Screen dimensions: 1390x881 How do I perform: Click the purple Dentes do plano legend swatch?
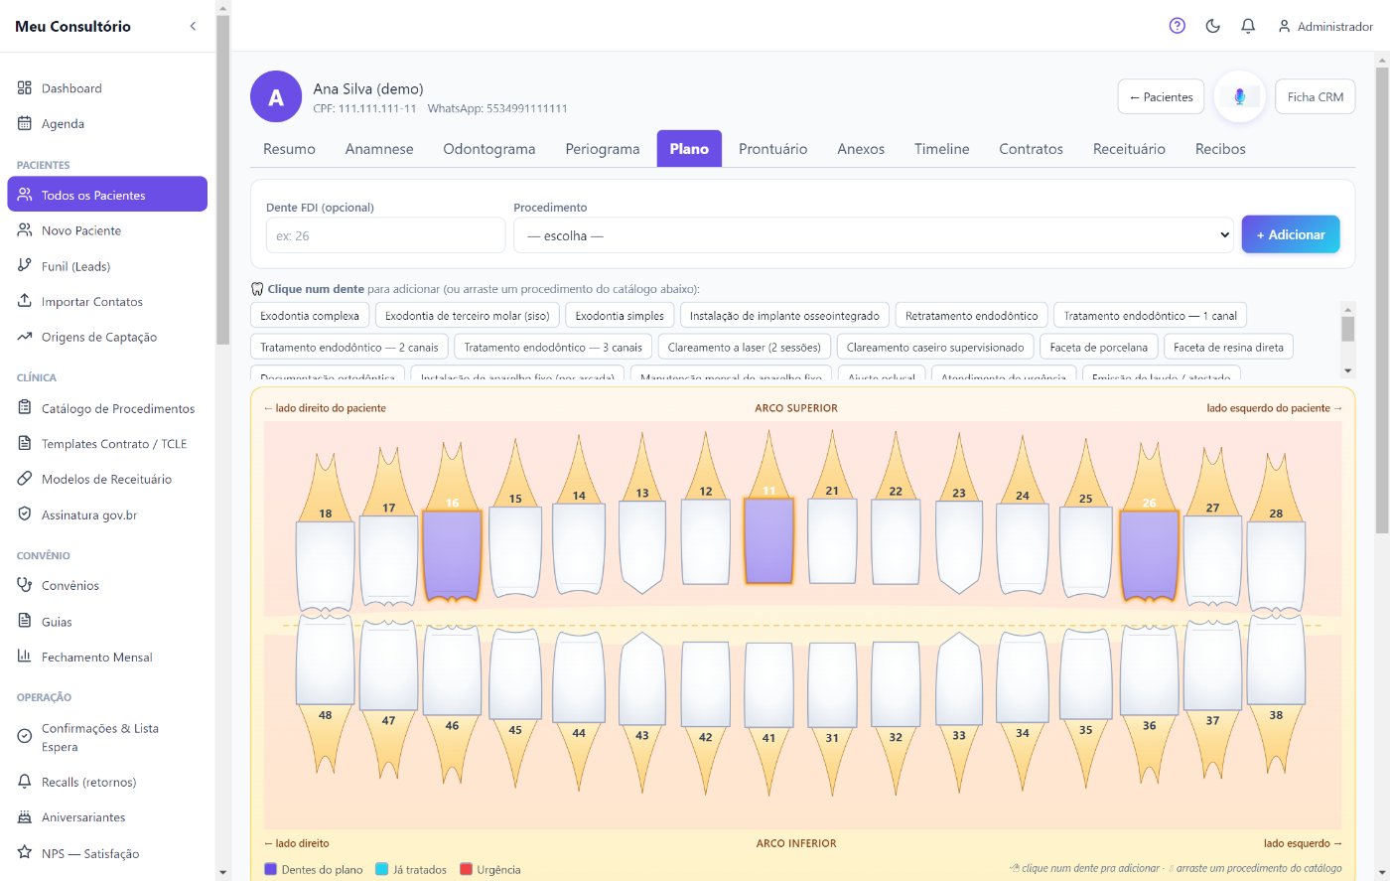tap(270, 869)
